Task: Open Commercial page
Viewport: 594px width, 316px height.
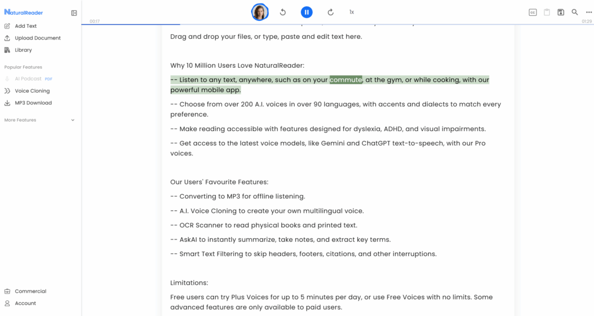Action: pyautogui.click(x=30, y=292)
